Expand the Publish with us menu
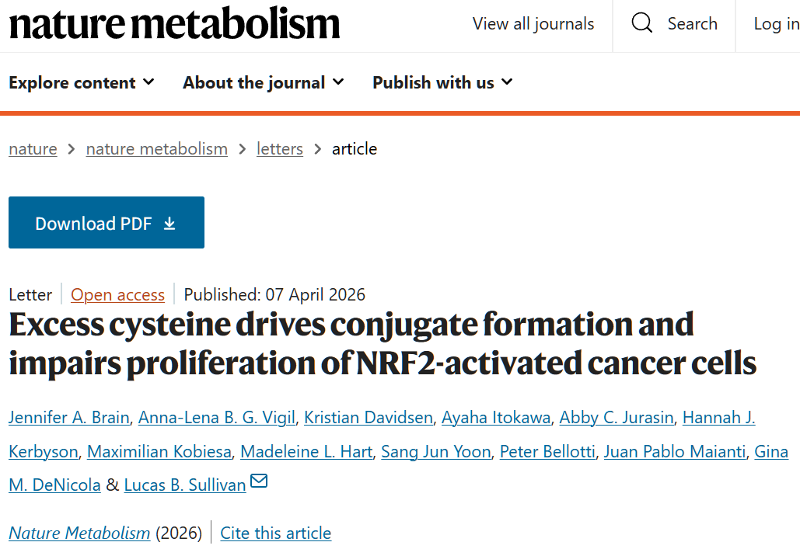Image resolution: width=800 pixels, height=556 pixels. (442, 82)
